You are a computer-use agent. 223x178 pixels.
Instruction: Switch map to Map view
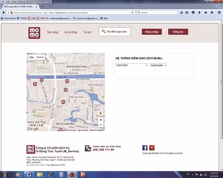(x=32, y=57)
